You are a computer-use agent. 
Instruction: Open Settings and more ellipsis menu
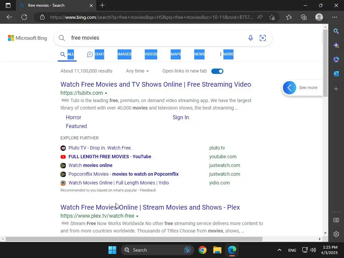[335, 17]
